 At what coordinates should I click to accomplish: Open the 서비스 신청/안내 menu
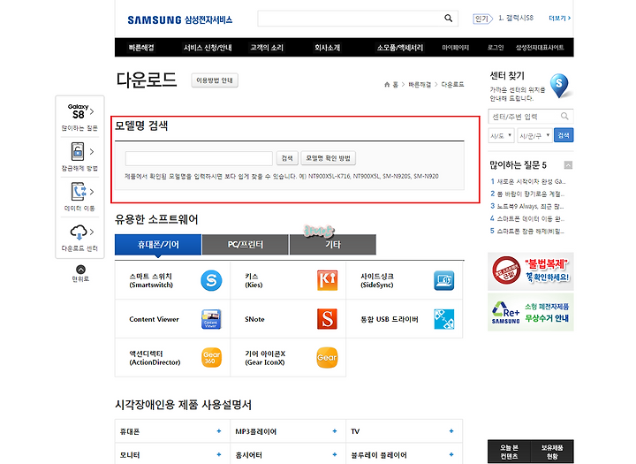(208, 48)
